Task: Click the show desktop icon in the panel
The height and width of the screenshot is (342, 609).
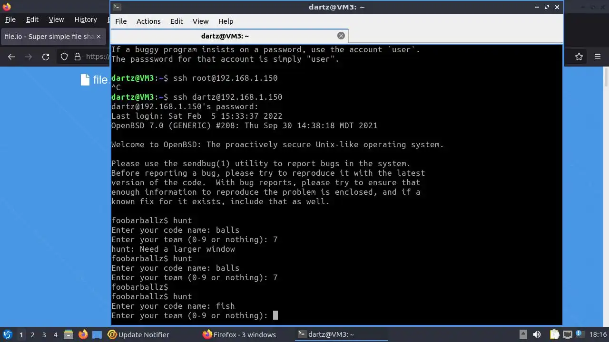Action: coord(97,334)
